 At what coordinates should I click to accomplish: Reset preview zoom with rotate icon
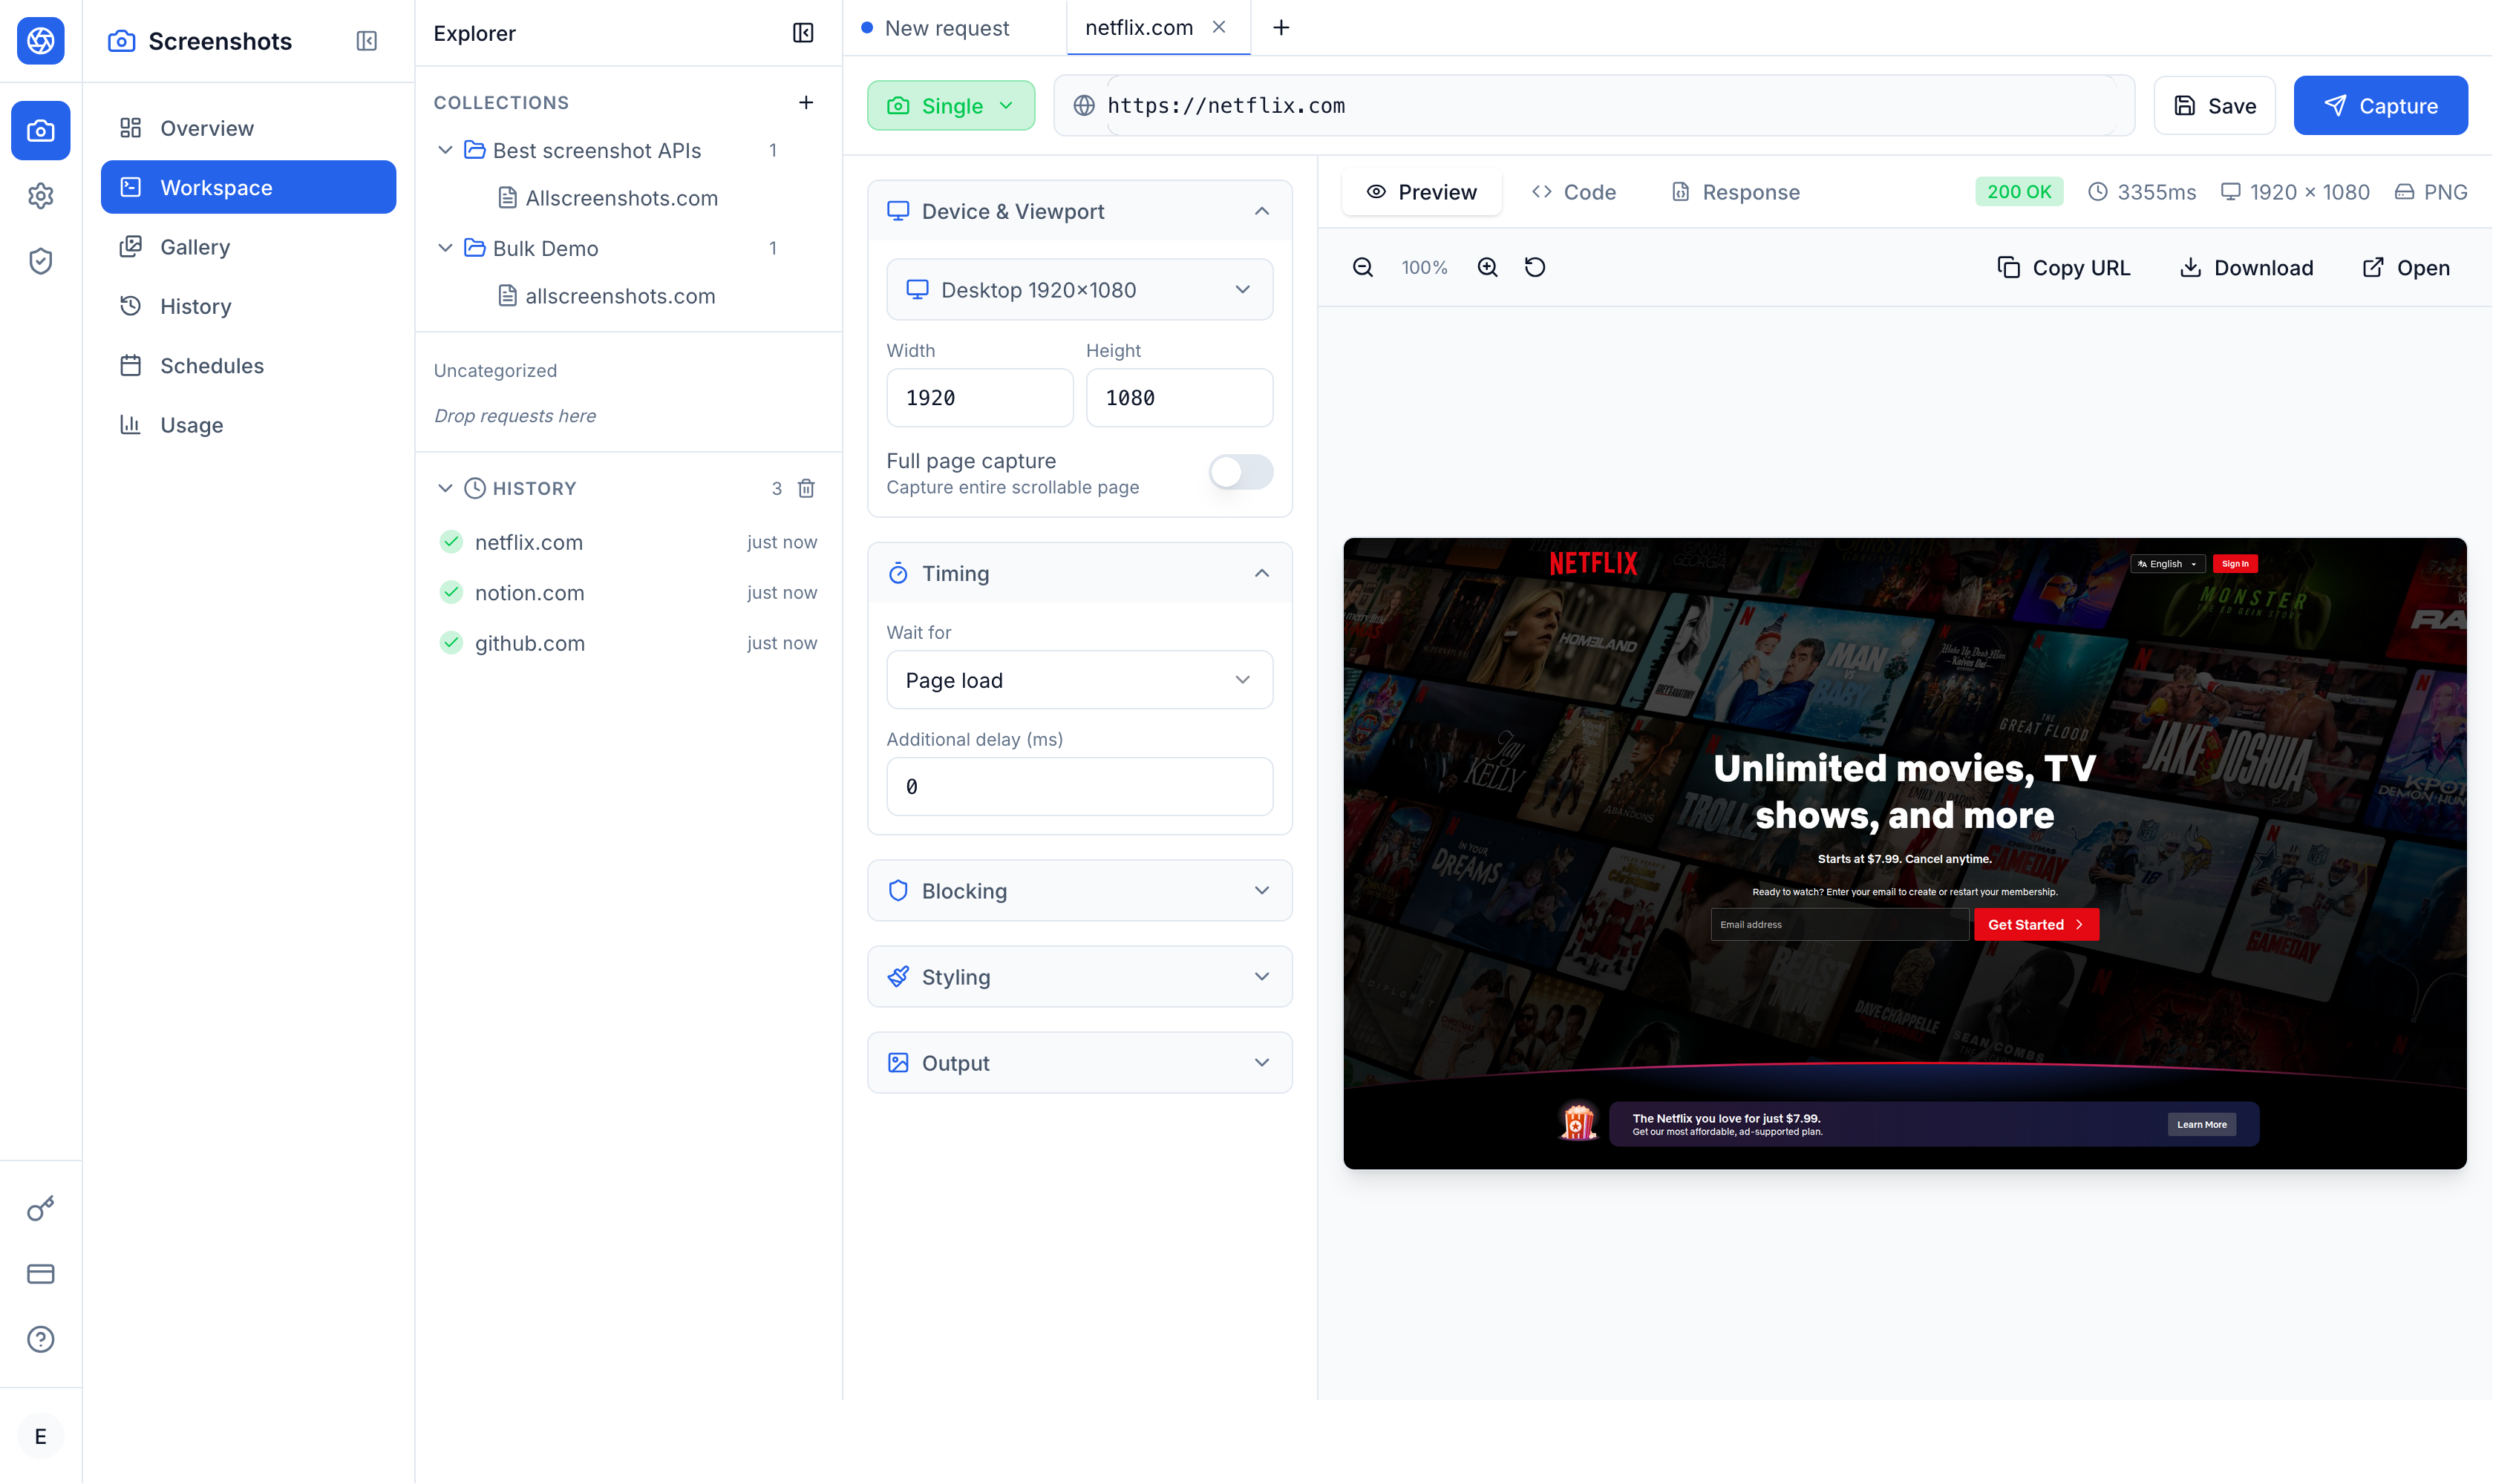[1535, 267]
